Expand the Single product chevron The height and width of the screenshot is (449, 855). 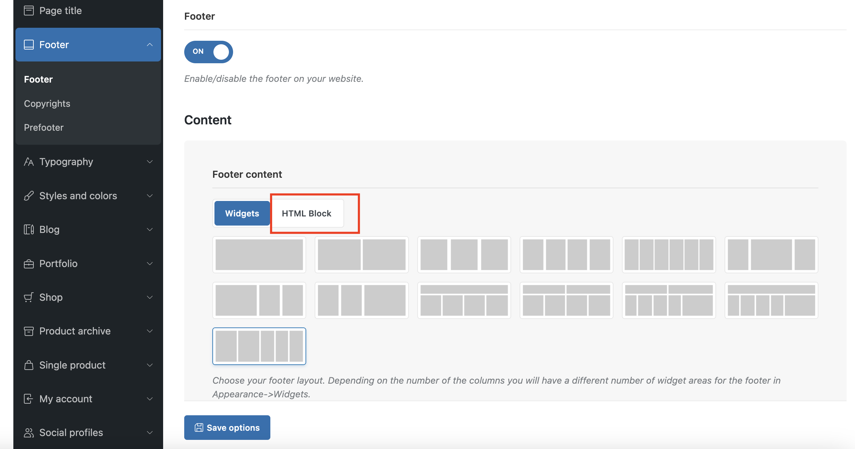[150, 365]
